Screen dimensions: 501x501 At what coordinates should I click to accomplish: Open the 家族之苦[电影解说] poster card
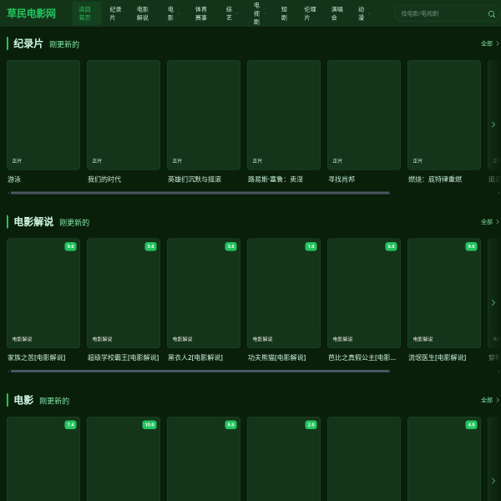[x=43, y=293]
